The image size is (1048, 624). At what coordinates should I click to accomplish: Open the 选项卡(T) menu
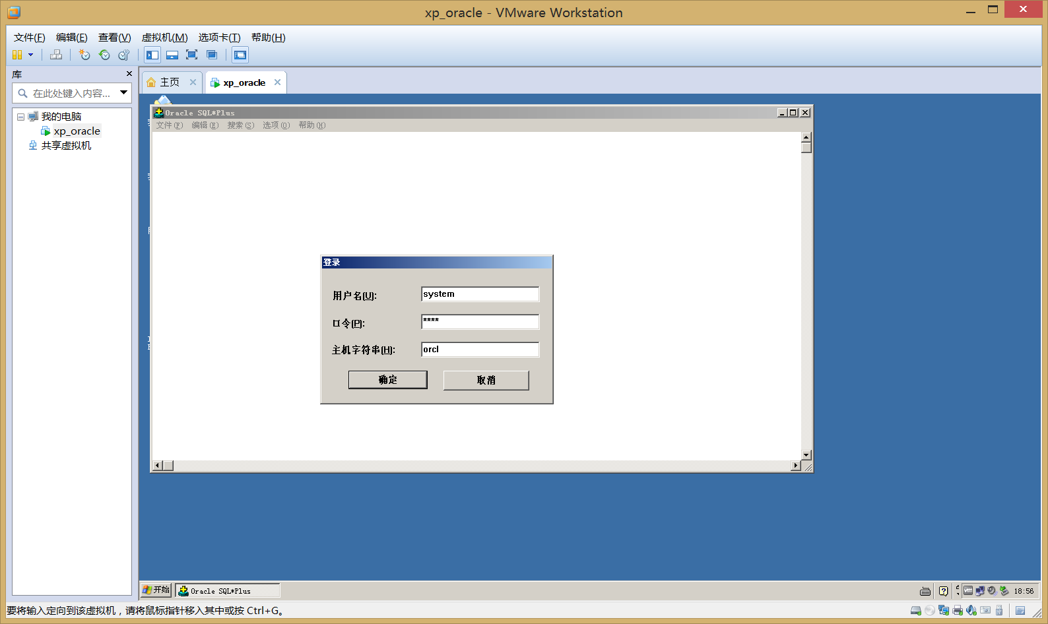(220, 38)
